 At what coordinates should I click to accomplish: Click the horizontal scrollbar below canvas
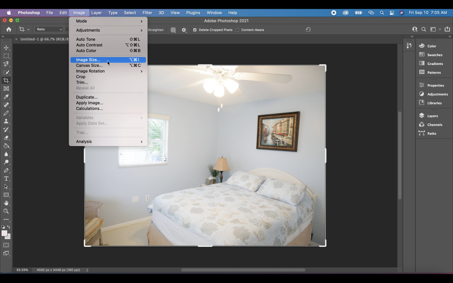243,270
